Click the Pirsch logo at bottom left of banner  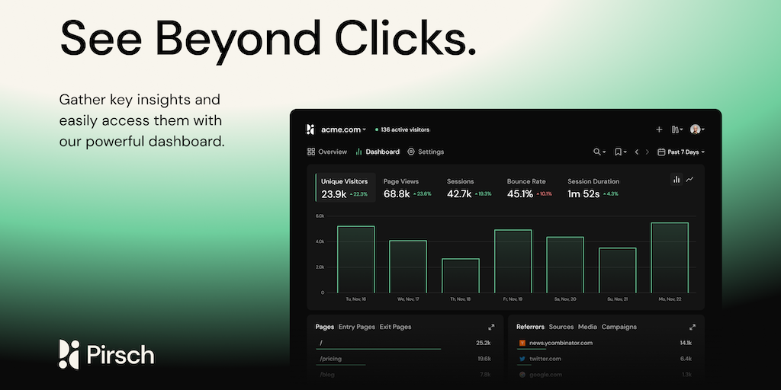click(x=106, y=355)
